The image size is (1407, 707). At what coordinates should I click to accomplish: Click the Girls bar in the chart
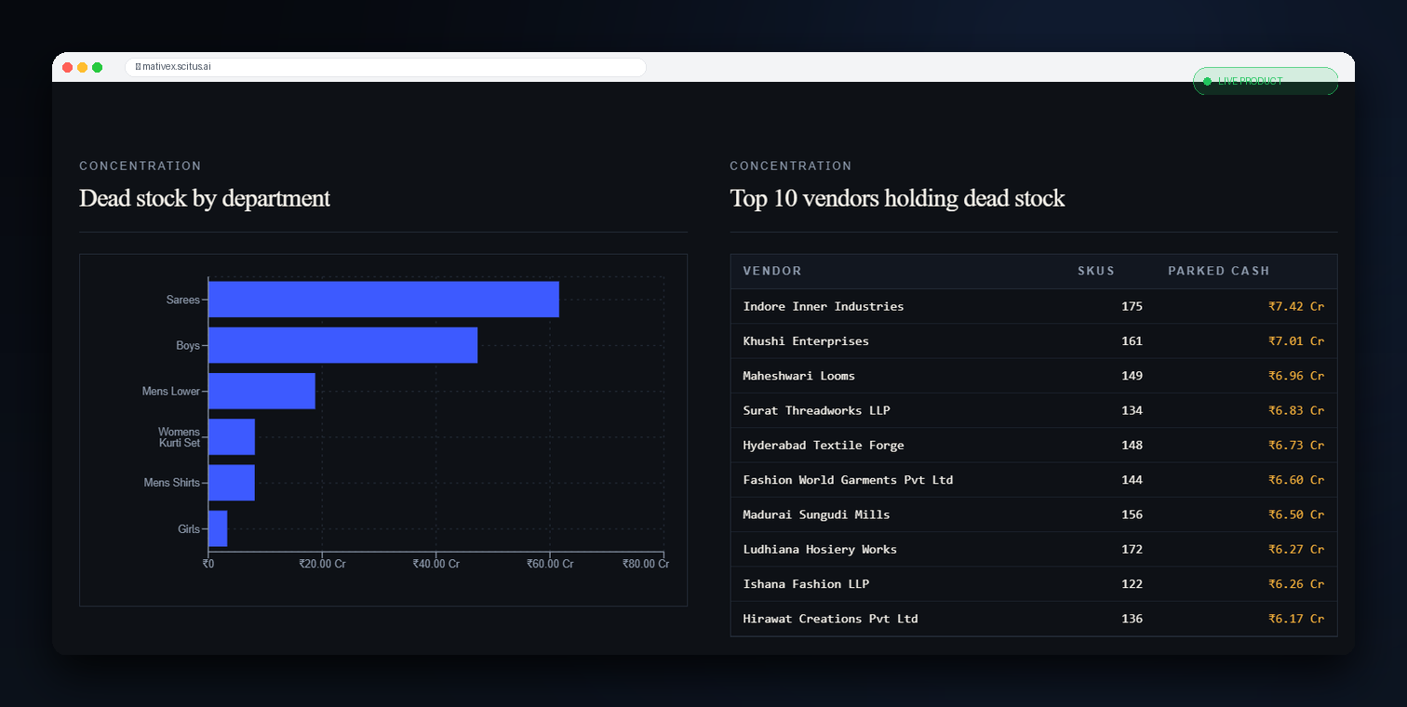[x=218, y=528]
